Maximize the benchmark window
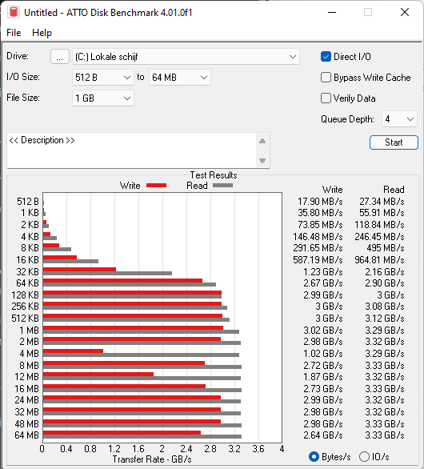Viewport: 424px width, 469px height. click(368, 12)
